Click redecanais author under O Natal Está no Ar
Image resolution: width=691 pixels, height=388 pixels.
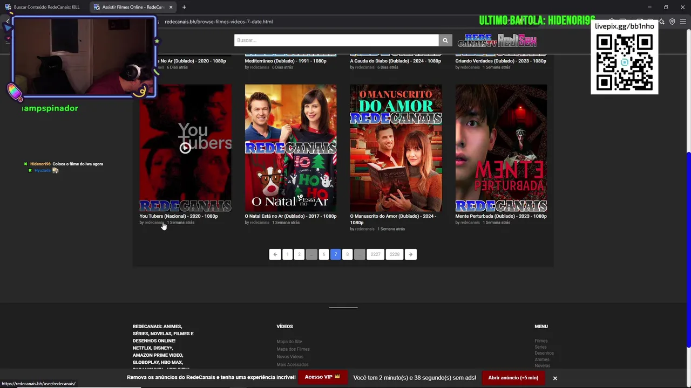(259, 223)
